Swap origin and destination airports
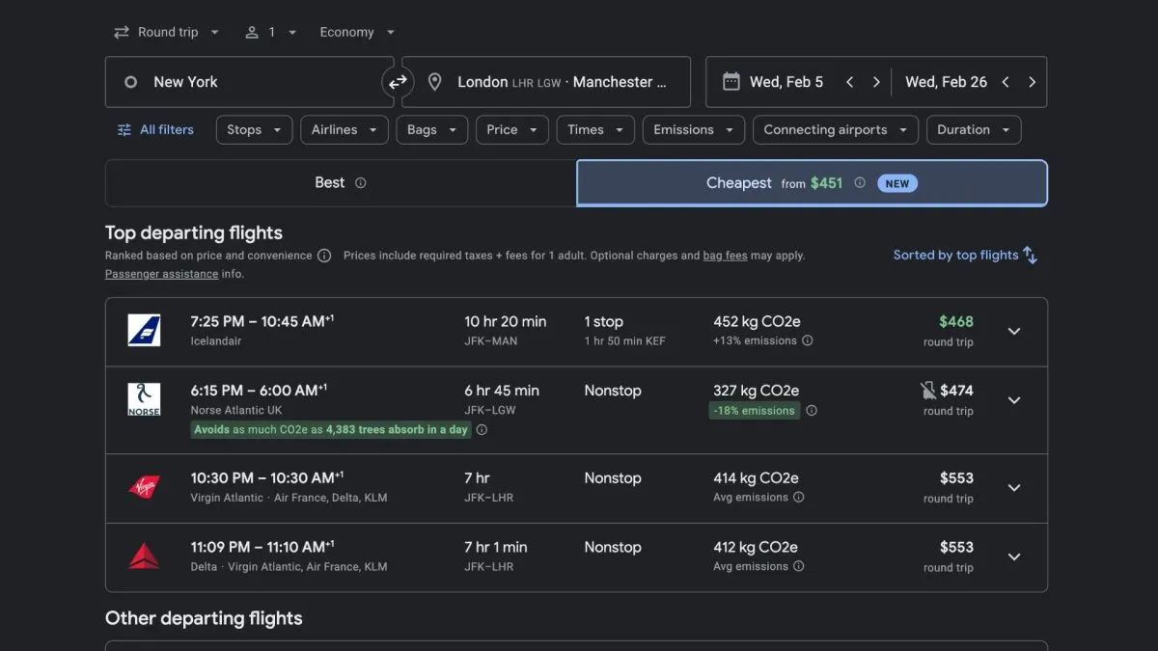 [398, 82]
